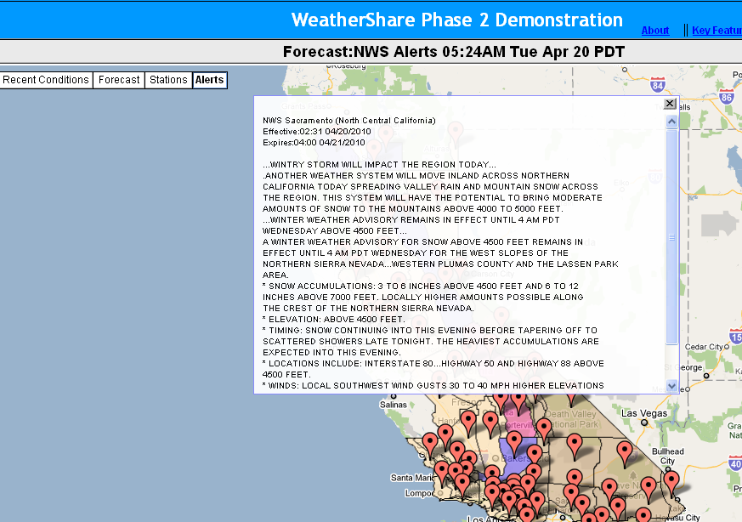
Task: Select the station marker on the purple alert zone
Action: pos(514,438)
